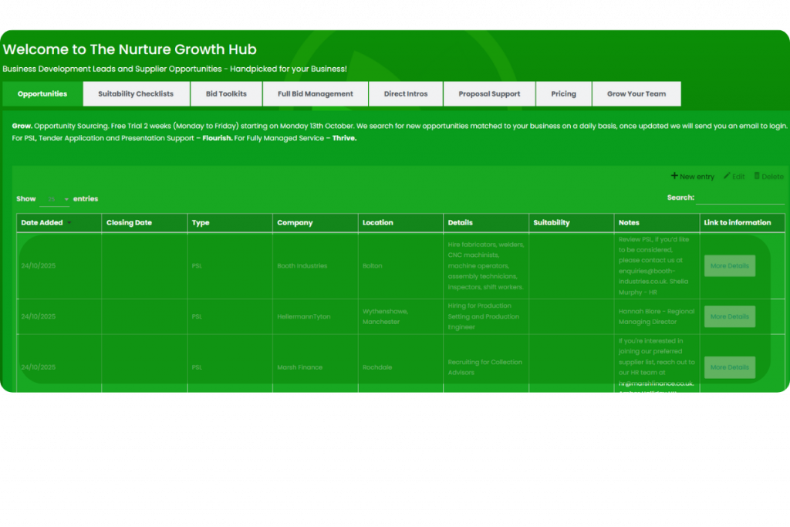790x527 pixels.
Task: Open the Show entries count dropdown
Action: [54, 199]
